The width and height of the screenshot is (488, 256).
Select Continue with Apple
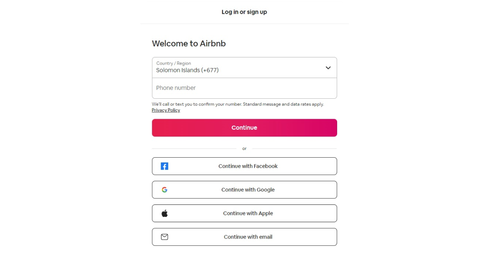coord(248,213)
